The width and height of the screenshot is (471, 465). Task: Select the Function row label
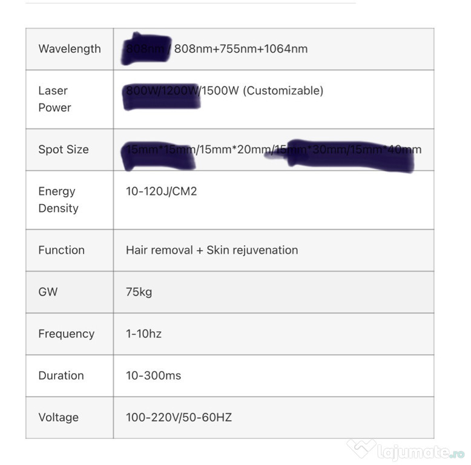coord(61,250)
